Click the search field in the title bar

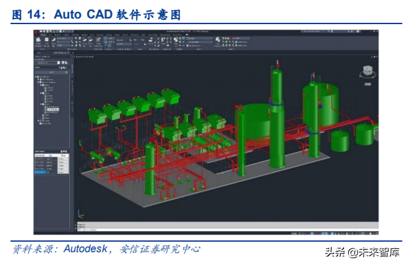[x=314, y=31]
